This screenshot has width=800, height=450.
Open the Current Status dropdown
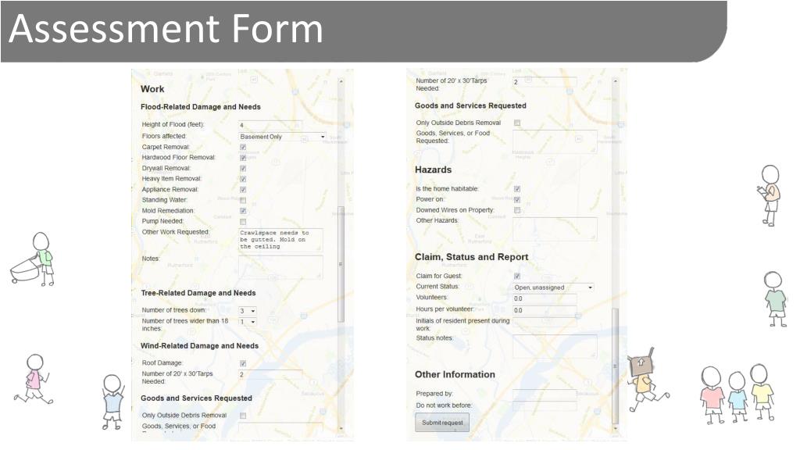[553, 287]
